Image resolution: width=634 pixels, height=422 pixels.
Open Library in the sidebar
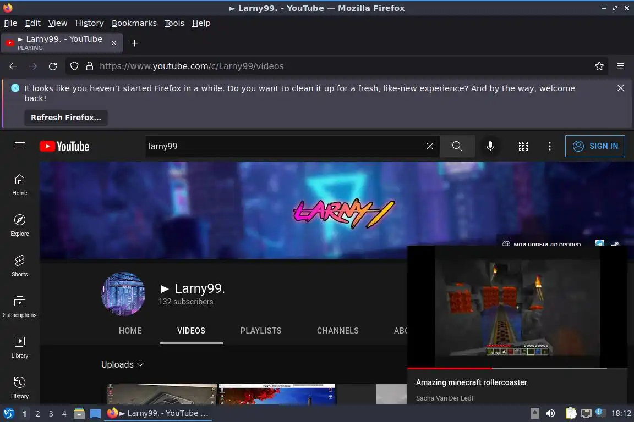20,347
